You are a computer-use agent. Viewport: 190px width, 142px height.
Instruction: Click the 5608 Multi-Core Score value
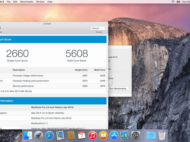pyautogui.click(x=77, y=53)
